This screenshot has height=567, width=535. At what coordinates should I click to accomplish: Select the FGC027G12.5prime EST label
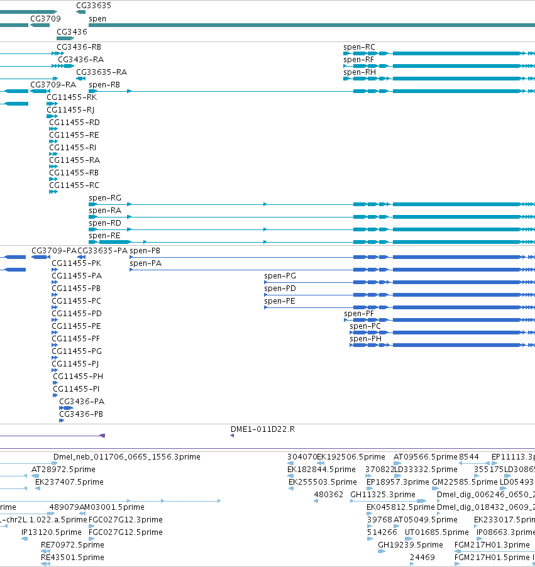(x=126, y=532)
